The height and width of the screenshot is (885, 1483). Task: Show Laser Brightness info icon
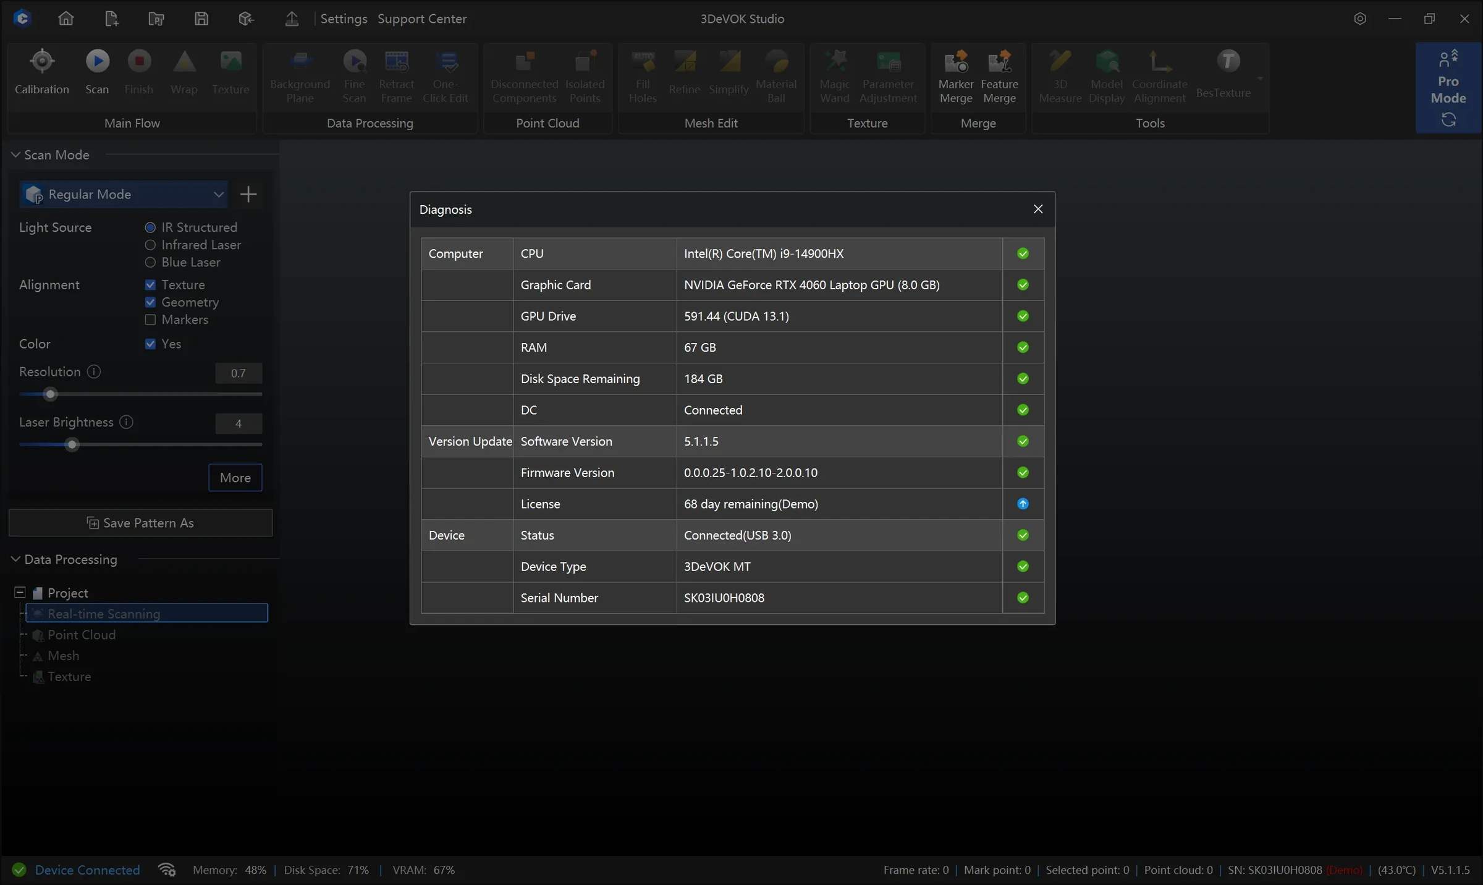click(x=126, y=422)
